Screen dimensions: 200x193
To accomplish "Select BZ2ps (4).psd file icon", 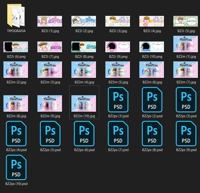I will 16,134.
